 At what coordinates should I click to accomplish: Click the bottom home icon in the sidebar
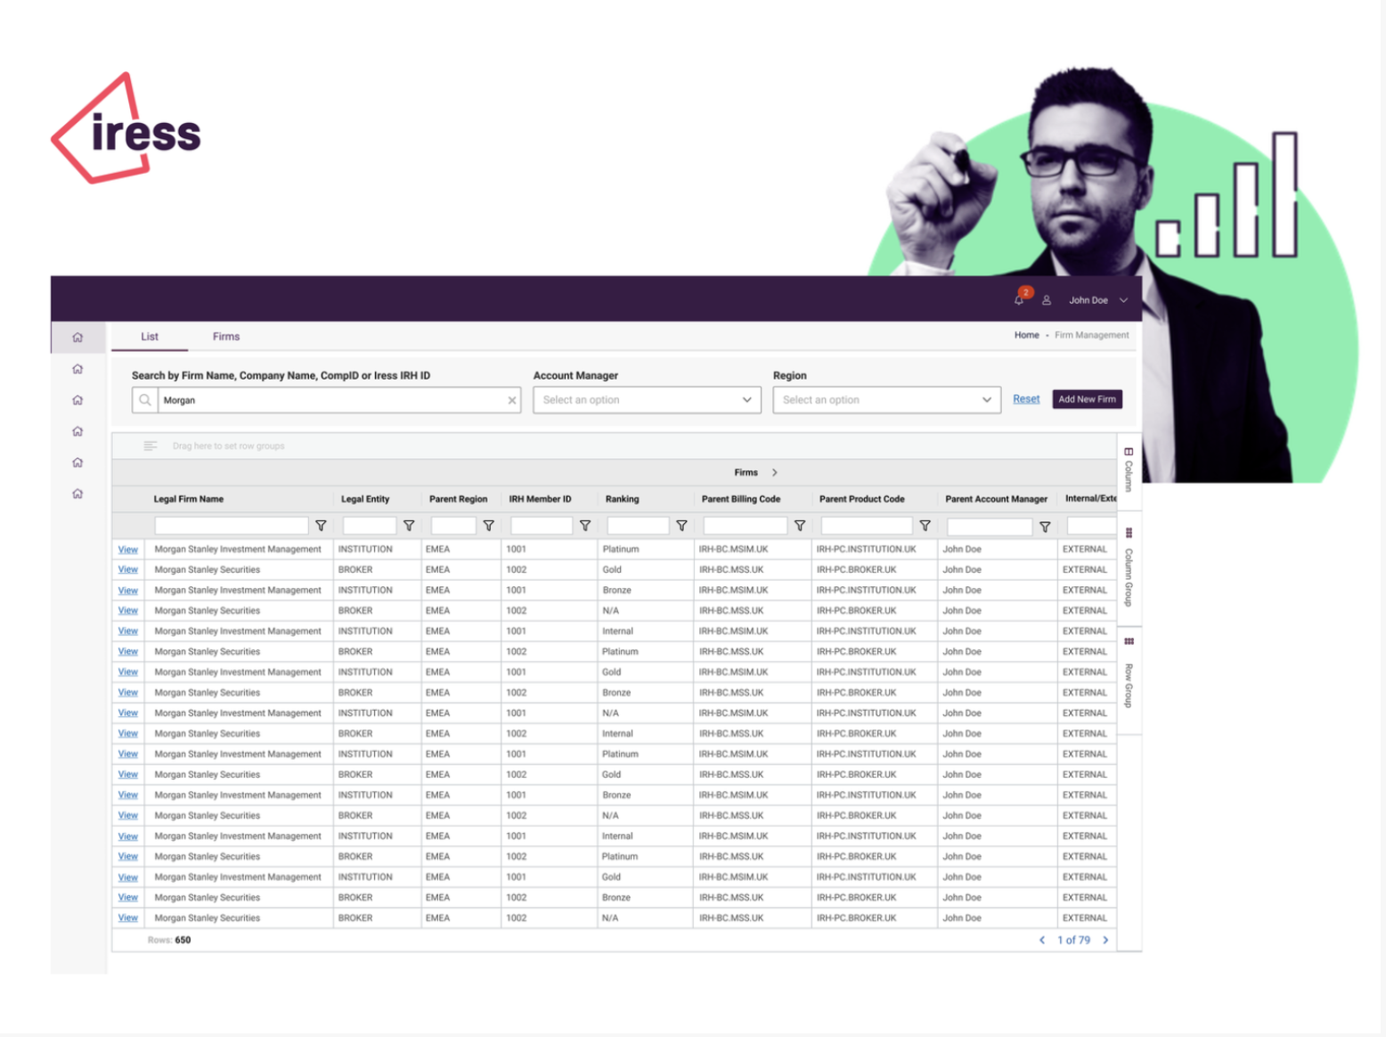[77, 494]
